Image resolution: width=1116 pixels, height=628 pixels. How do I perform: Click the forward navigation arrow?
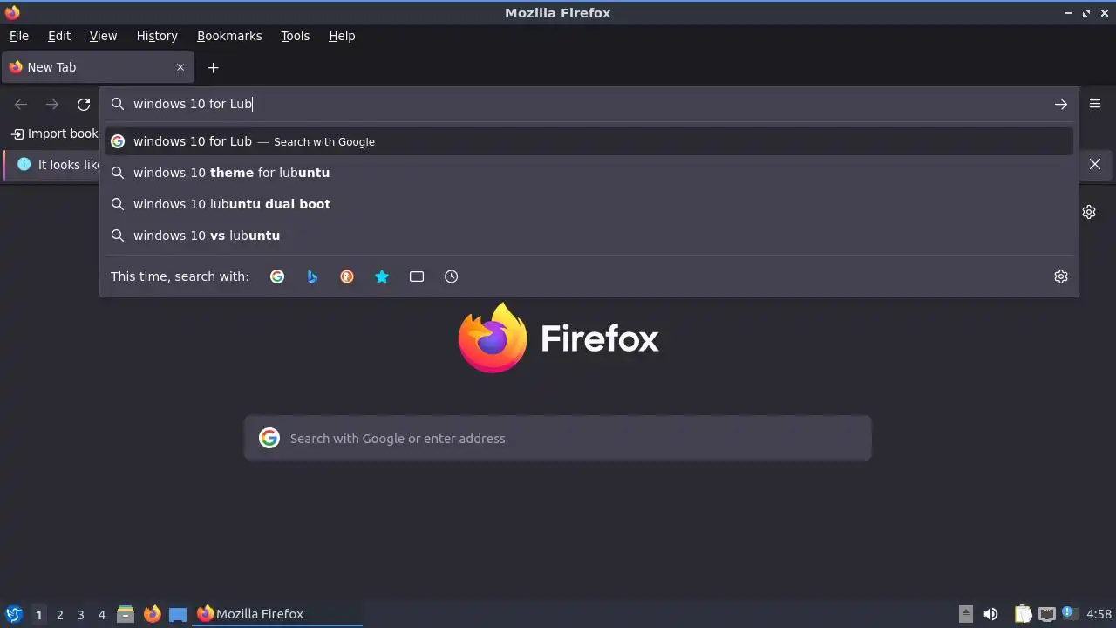[52, 105]
